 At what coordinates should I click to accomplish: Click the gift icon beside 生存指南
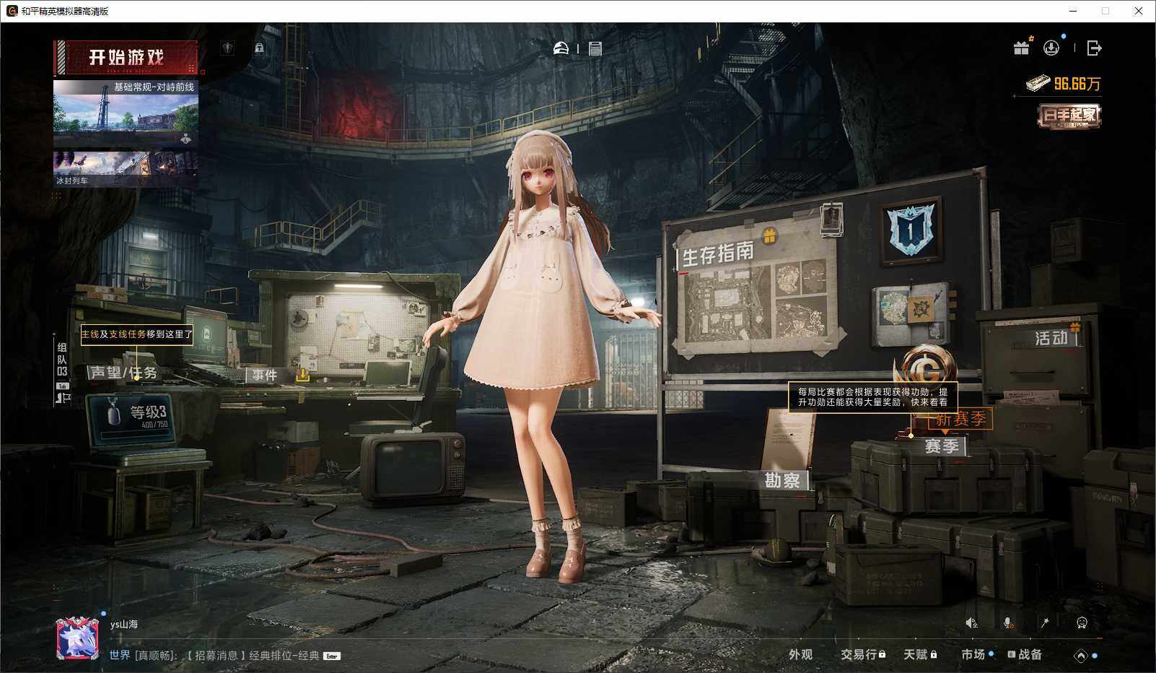click(x=770, y=236)
